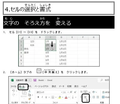The width and height of the screenshot is (120, 104).
Task: Click the cell containing 緑色
Action: point(29,49)
